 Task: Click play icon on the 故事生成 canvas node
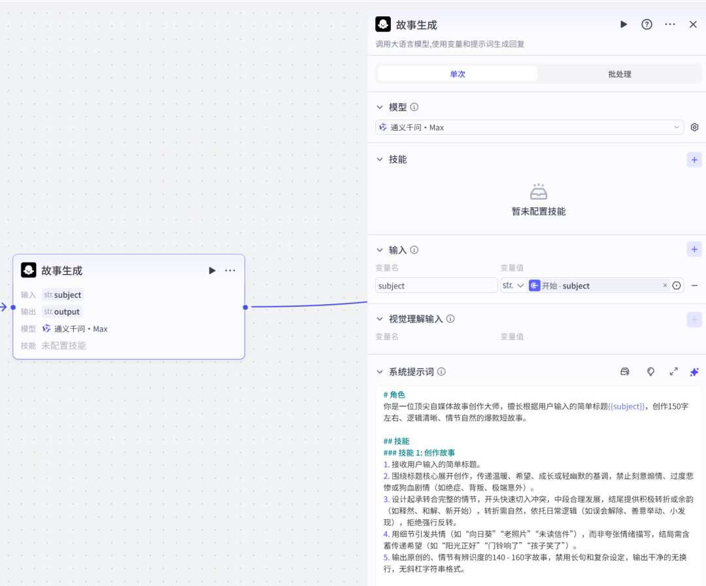[212, 270]
